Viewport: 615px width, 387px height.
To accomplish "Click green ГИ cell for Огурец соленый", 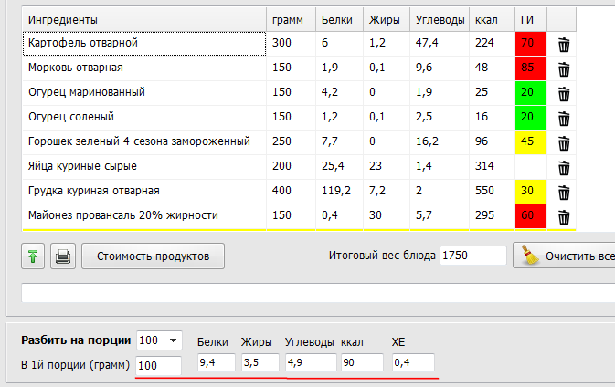I will click(531, 118).
